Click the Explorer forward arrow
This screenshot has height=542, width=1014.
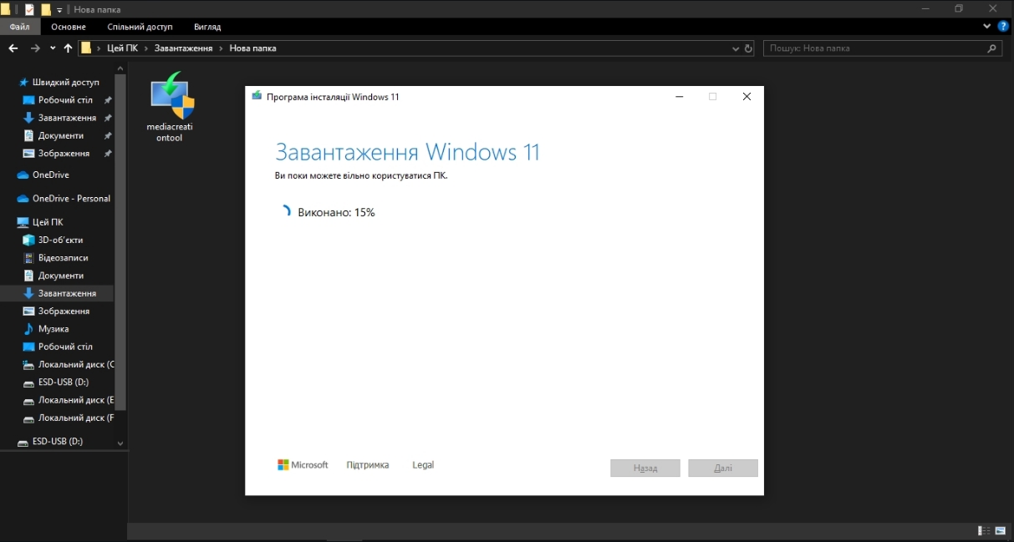click(35, 48)
